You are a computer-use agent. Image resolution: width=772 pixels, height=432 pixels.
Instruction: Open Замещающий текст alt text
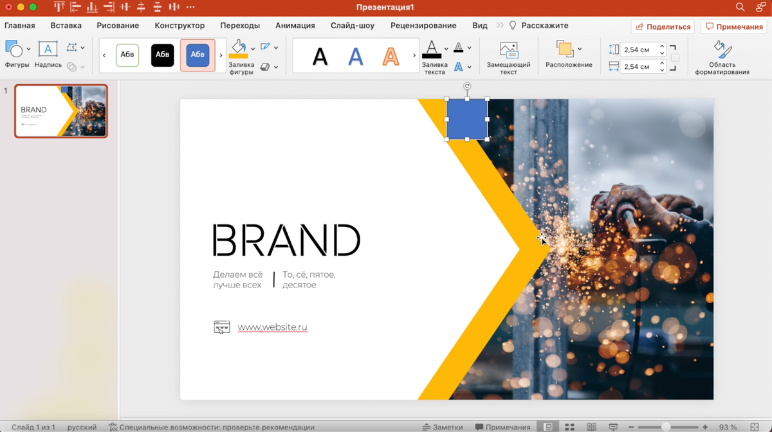pyautogui.click(x=509, y=50)
